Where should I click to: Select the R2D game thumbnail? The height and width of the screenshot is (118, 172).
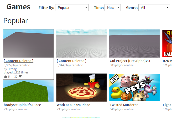pyautogui.click(x=167, y=44)
